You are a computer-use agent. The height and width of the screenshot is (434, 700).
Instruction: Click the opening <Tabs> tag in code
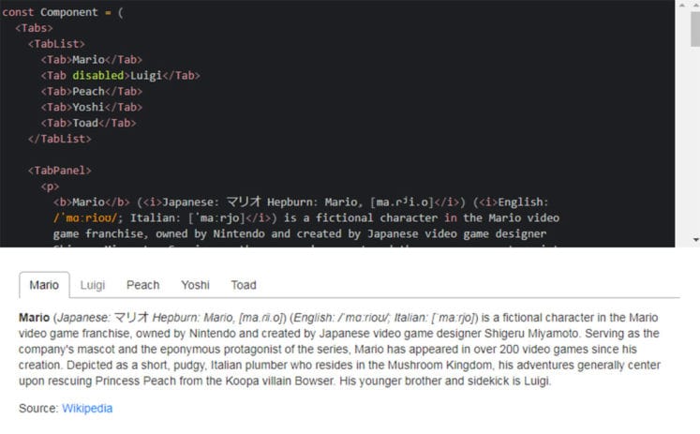(35, 28)
